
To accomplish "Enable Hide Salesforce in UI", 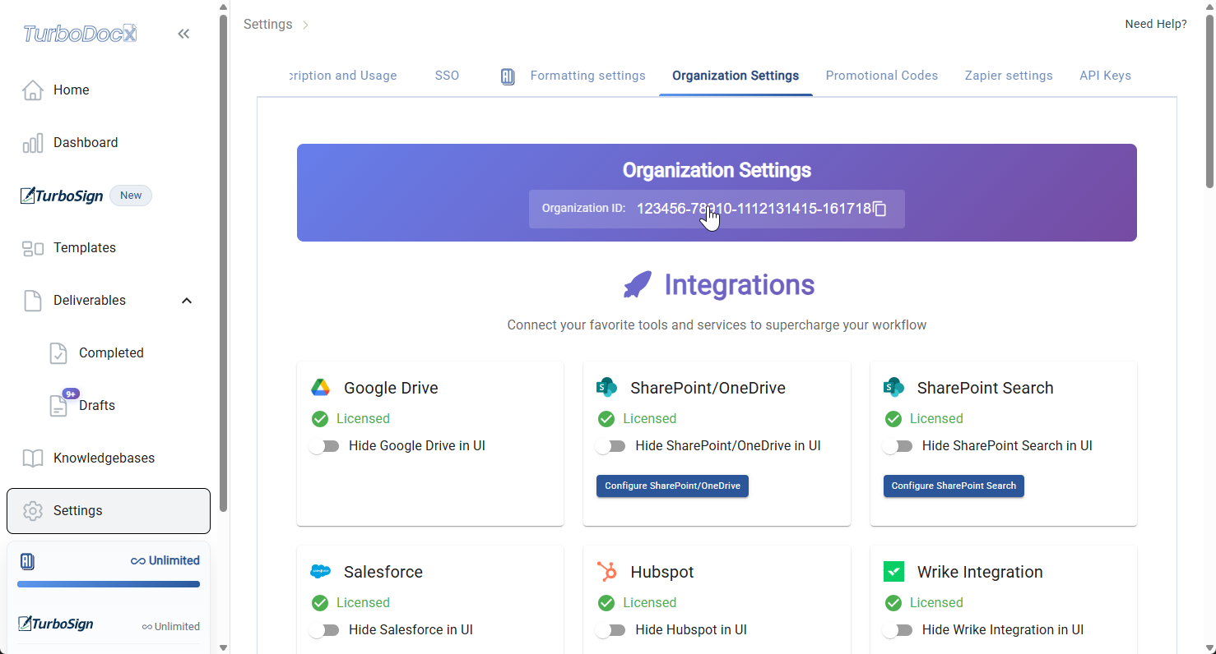I will [x=325, y=629].
